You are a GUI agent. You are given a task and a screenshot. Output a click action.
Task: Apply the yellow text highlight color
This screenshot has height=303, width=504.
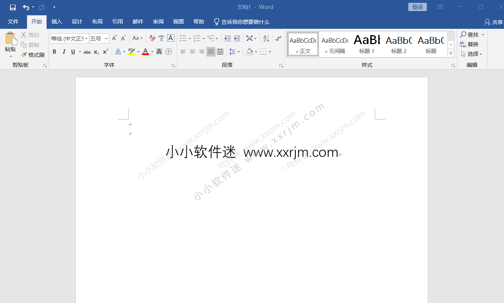point(132,52)
